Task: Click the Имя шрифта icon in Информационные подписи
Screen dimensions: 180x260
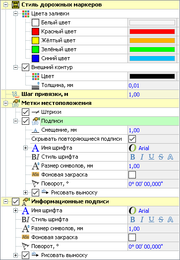Action: pyautogui.click(x=26, y=211)
